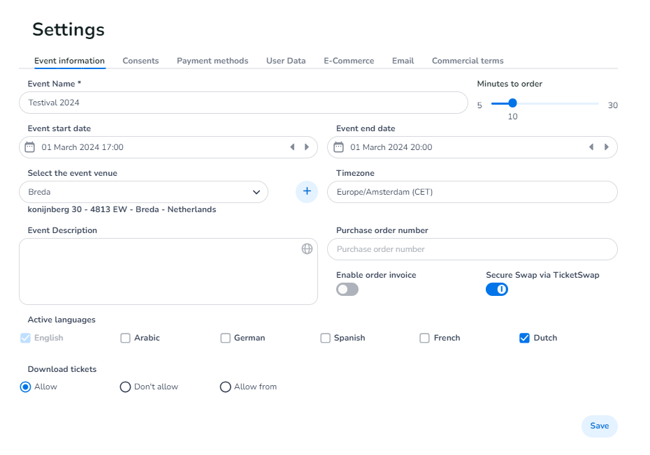Click the plus icon to add venue

[x=307, y=192]
